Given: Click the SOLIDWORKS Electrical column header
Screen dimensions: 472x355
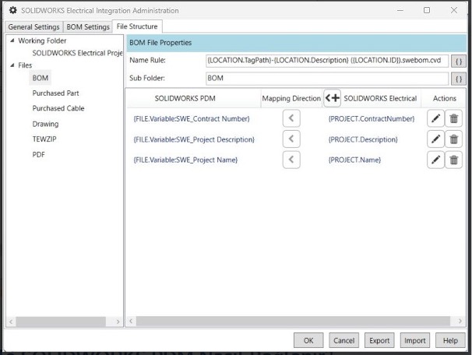Looking at the screenshot, I should pyautogui.click(x=380, y=98).
